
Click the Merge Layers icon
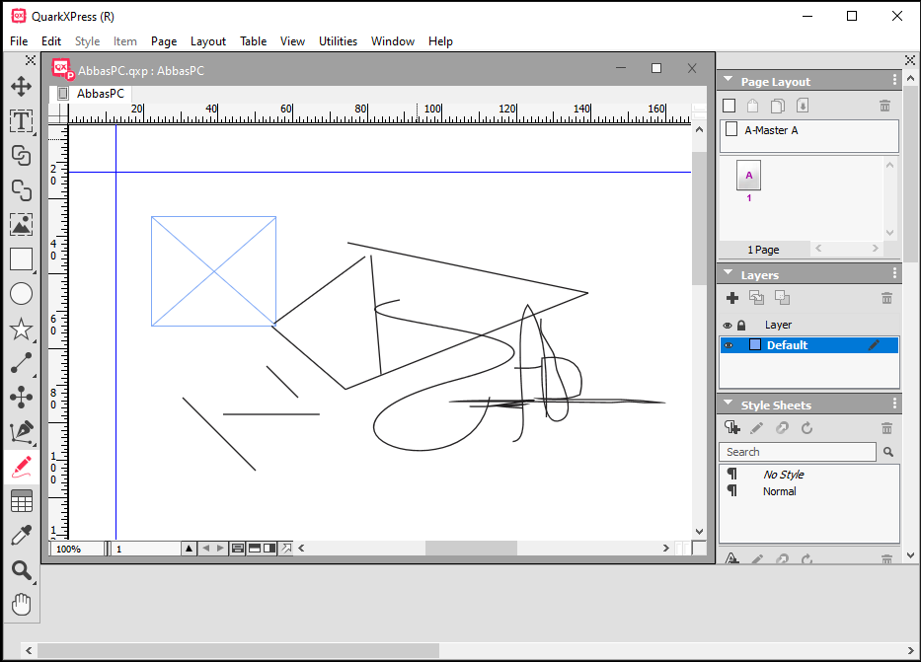[782, 298]
